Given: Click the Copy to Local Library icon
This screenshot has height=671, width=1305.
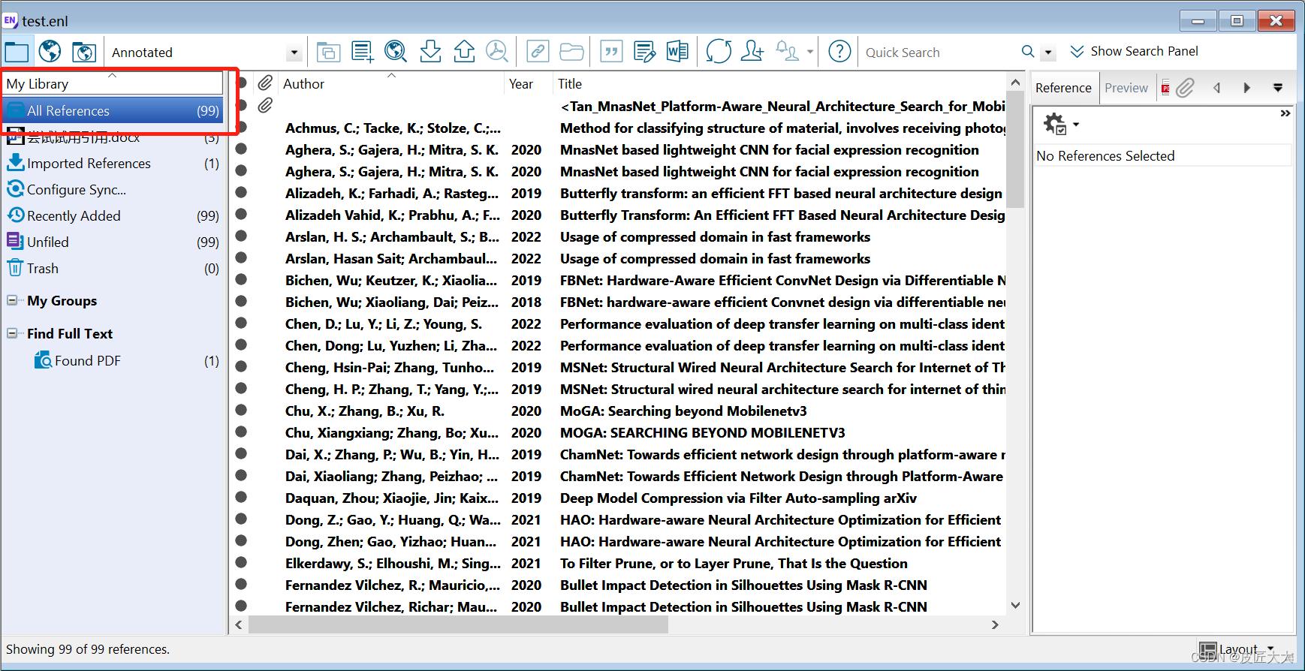Looking at the screenshot, I should tap(328, 52).
